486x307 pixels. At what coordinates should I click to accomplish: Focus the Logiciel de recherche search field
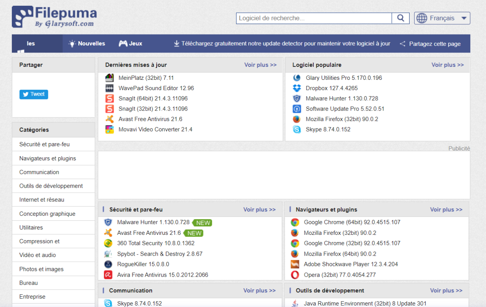tap(314, 18)
